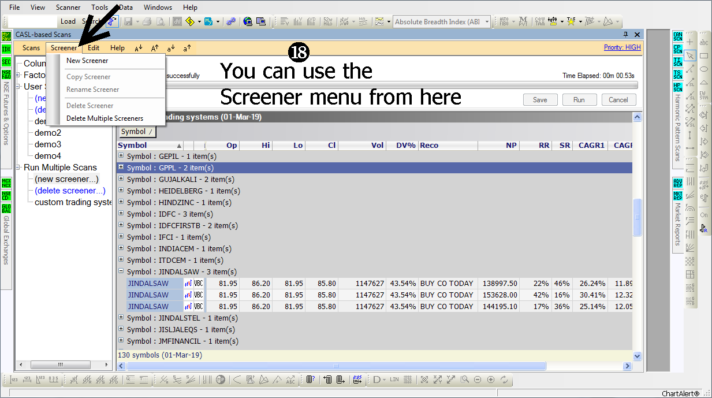Screen dimensions: 712x398
Task: Expand the Symbol : JINDALSTEL group
Action: (121, 318)
